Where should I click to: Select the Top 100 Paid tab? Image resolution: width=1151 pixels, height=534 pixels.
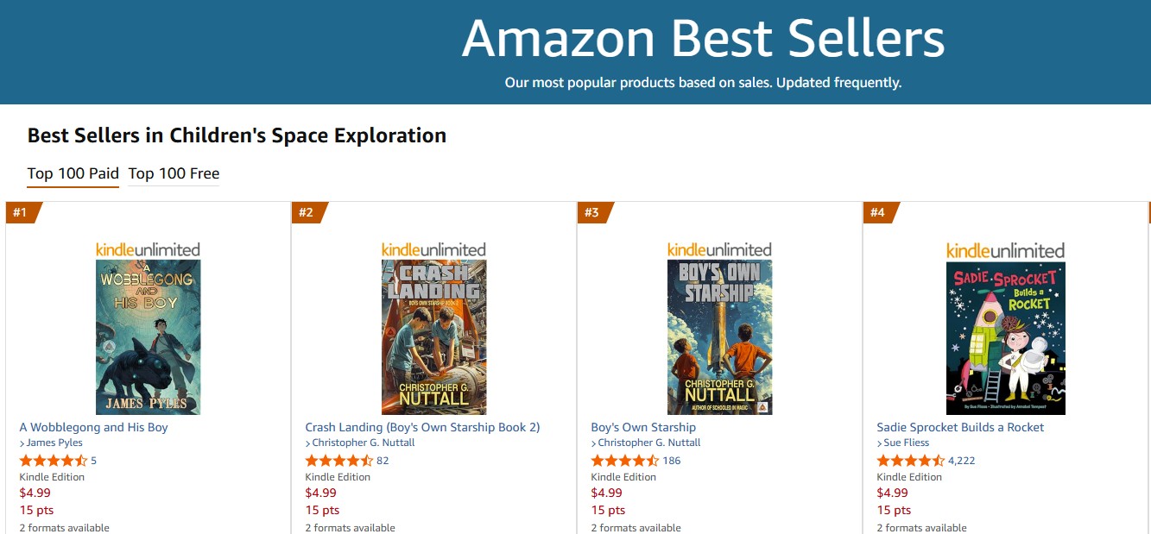point(73,173)
